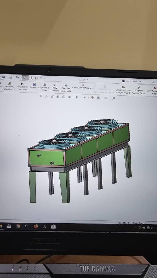Click Check Active Document
This screenshot has height=278, width=157.
pyautogui.click(x=83, y=86)
